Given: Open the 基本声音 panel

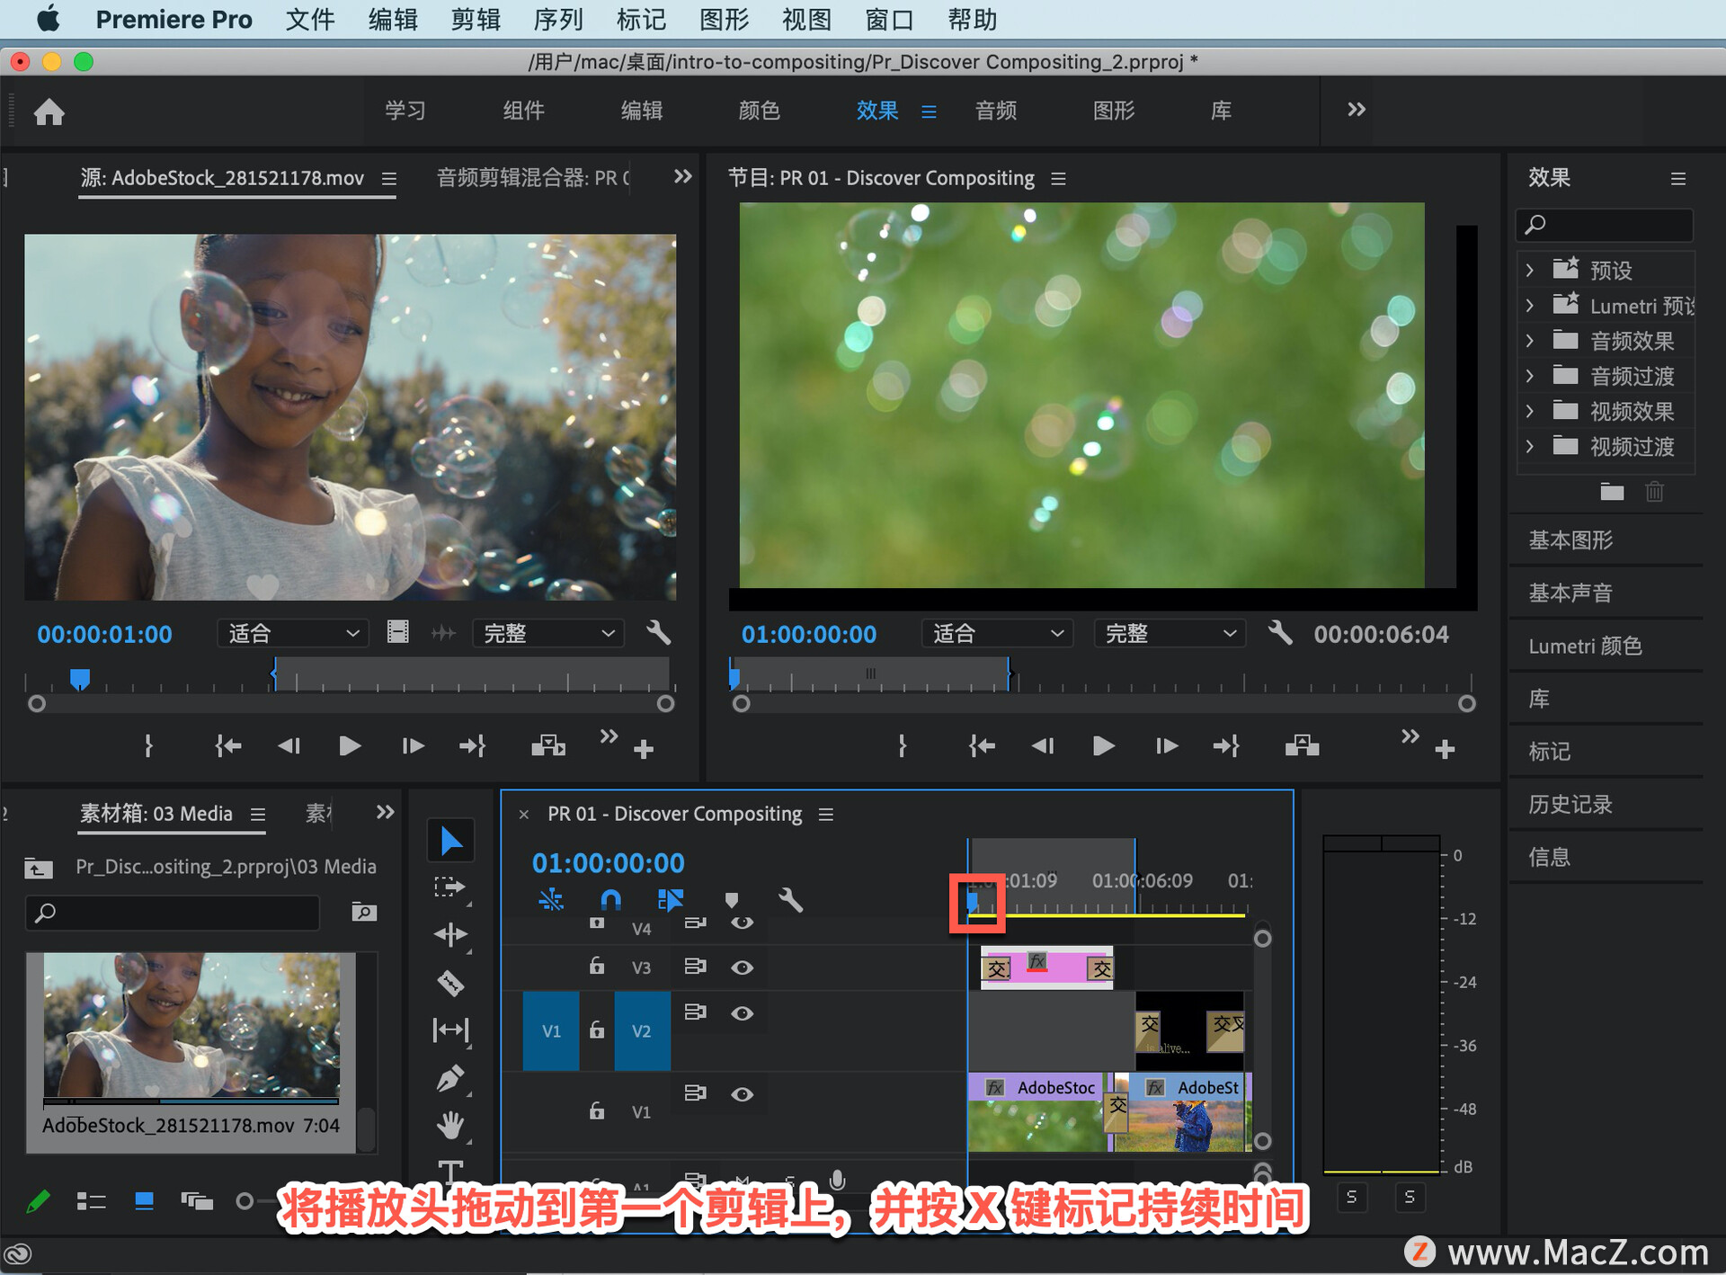Looking at the screenshot, I should 1570,593.
